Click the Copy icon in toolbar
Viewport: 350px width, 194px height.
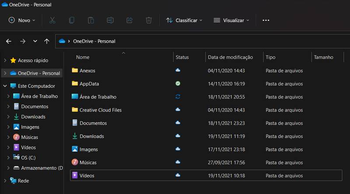coord(71,20)
